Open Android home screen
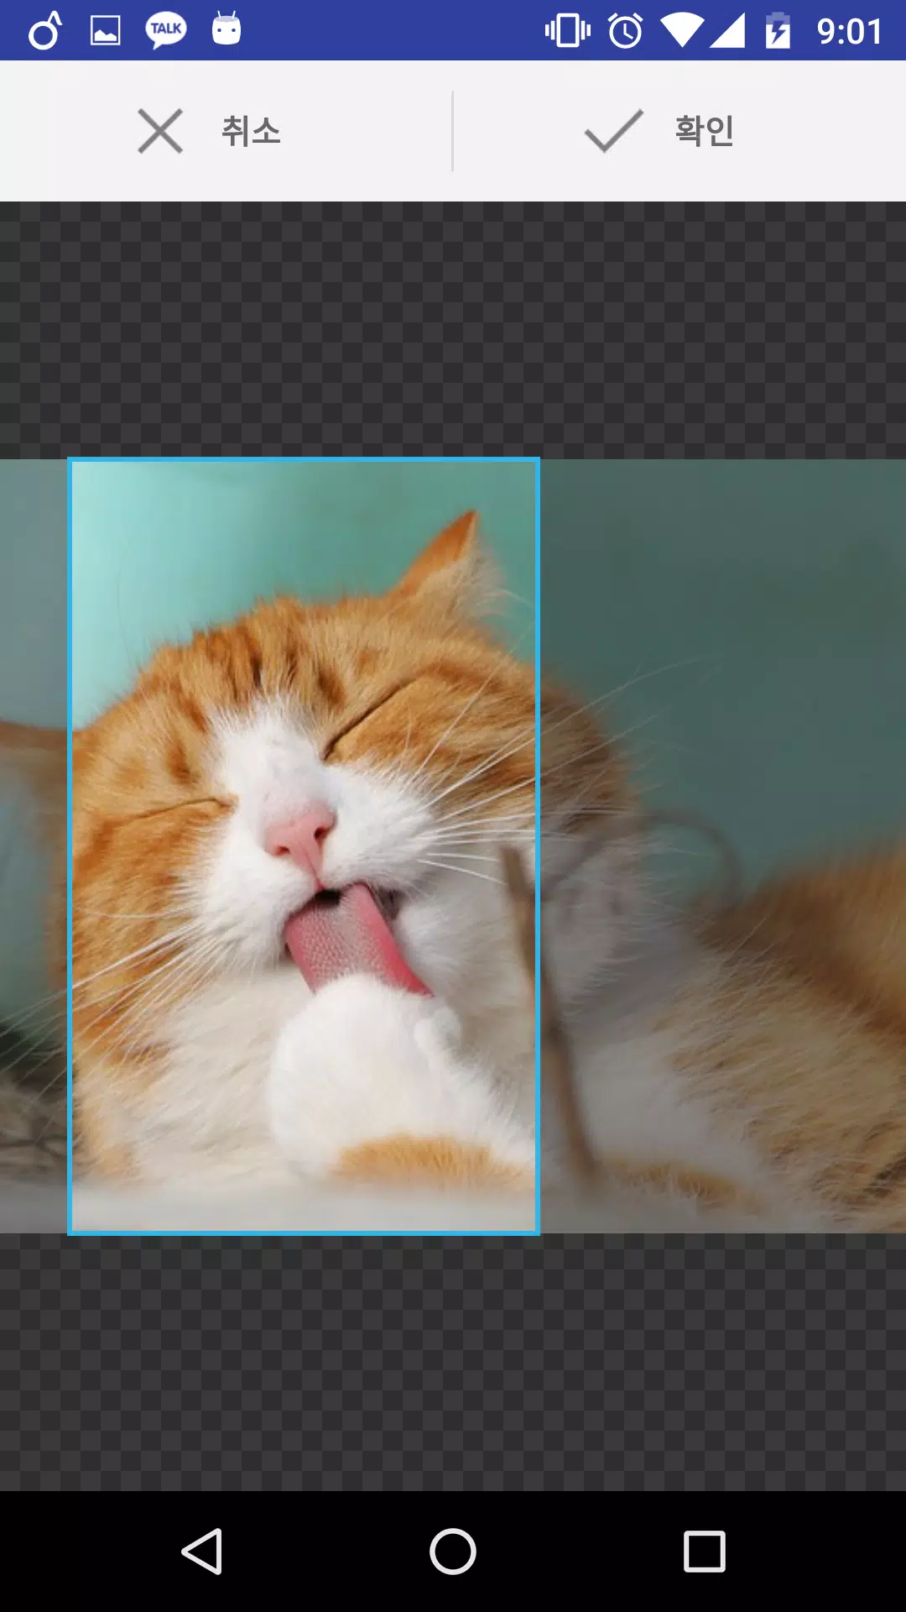The image size is (906, 1612). coord(453,1551)
